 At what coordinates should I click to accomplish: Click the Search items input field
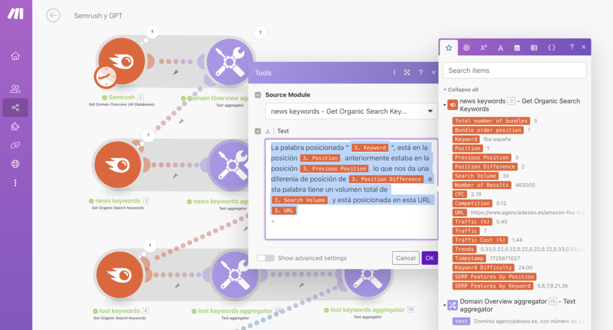point(514,70)
